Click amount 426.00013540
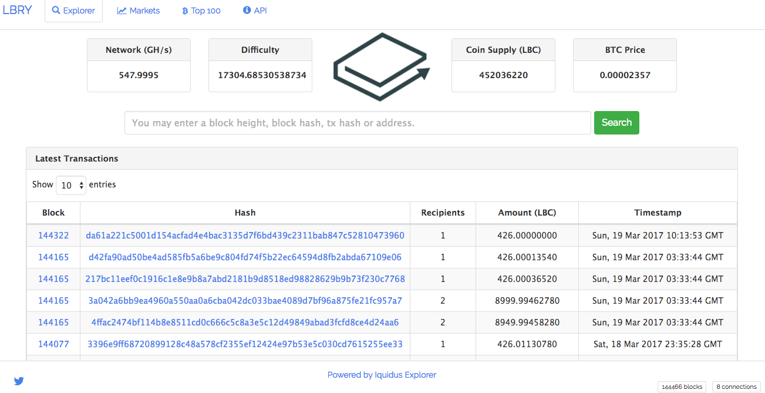Screen dimensions: 765x393 pos(527,257)
